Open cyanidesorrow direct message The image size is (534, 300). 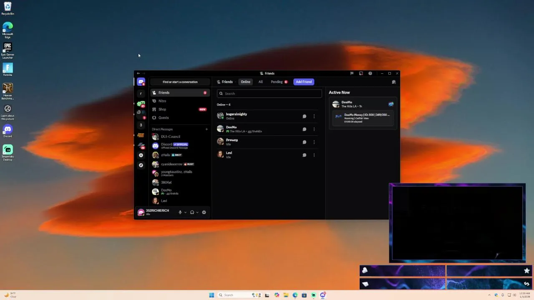(x=180, y=164)
